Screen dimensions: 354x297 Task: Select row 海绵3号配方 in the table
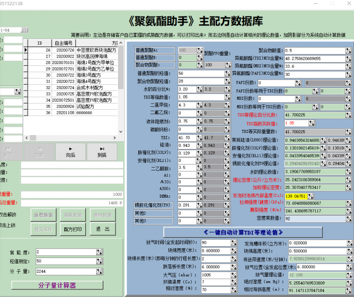90,75
